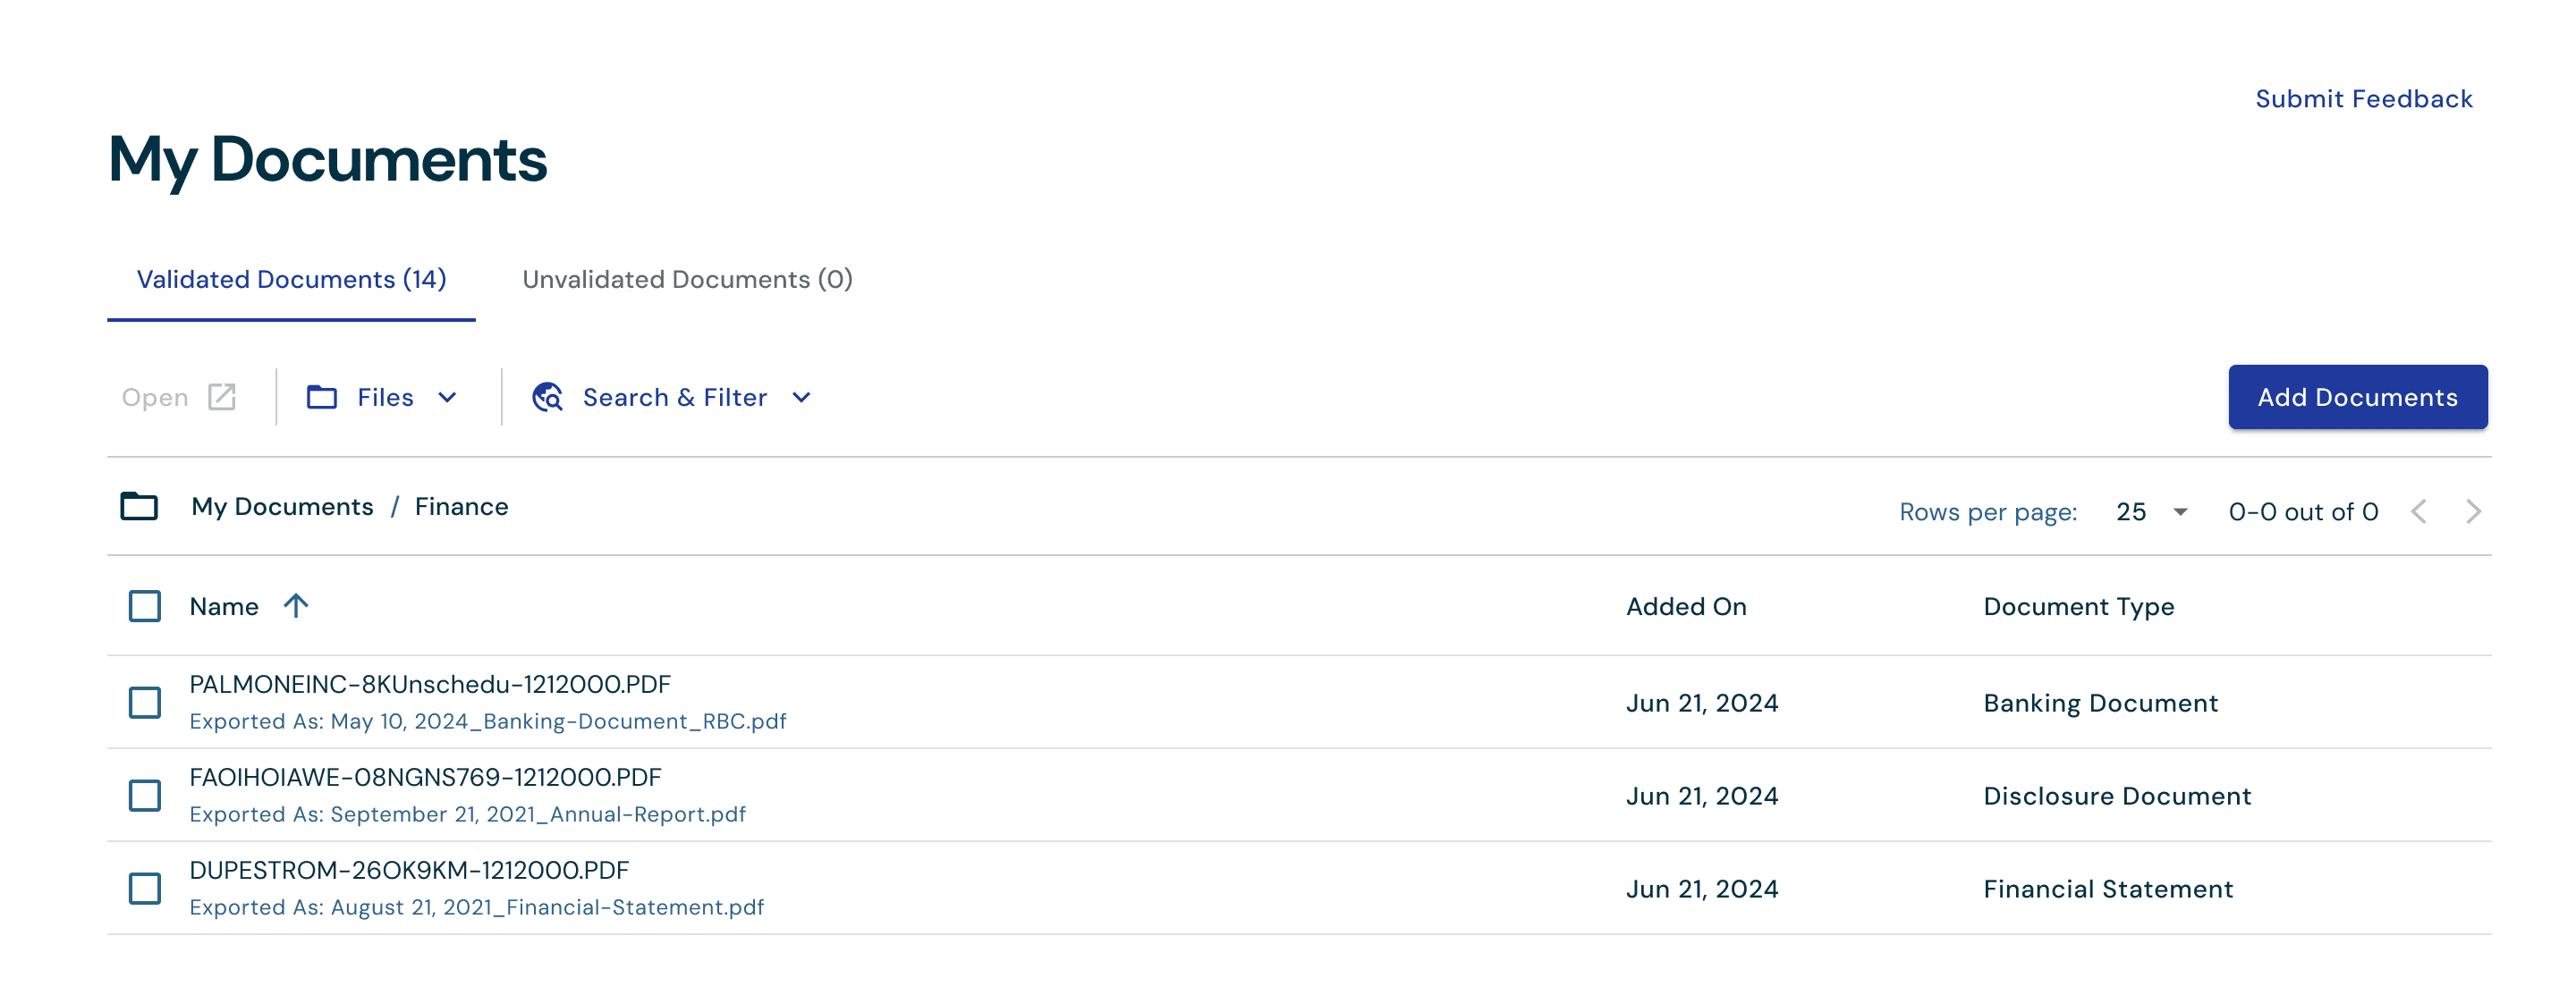Click the breadcrumb folder icon

tap(139, 507)
